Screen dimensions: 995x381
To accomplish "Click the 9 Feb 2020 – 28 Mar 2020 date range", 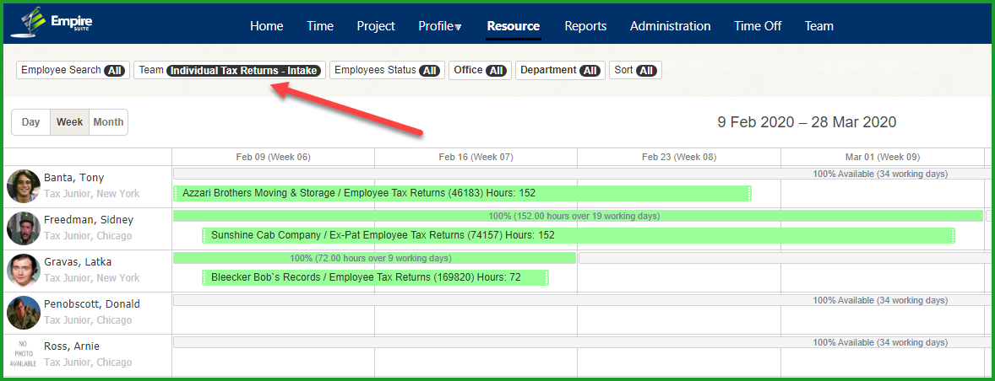I will 807,122.
